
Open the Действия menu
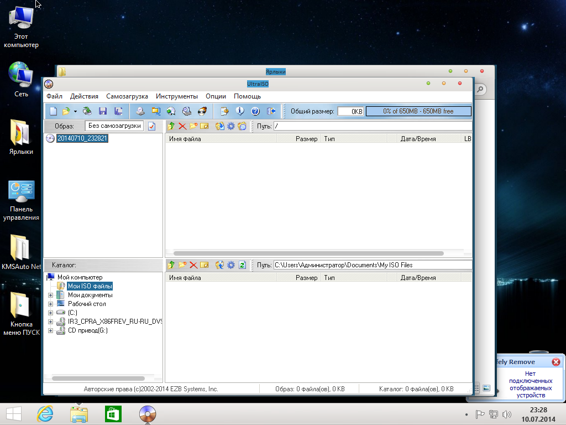point(84,96)
